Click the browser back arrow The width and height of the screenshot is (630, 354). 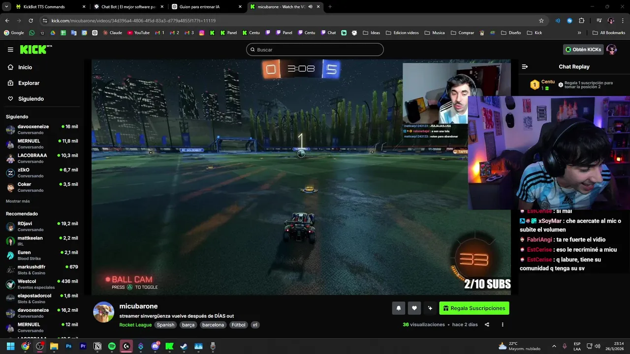[x=7, y=21]
